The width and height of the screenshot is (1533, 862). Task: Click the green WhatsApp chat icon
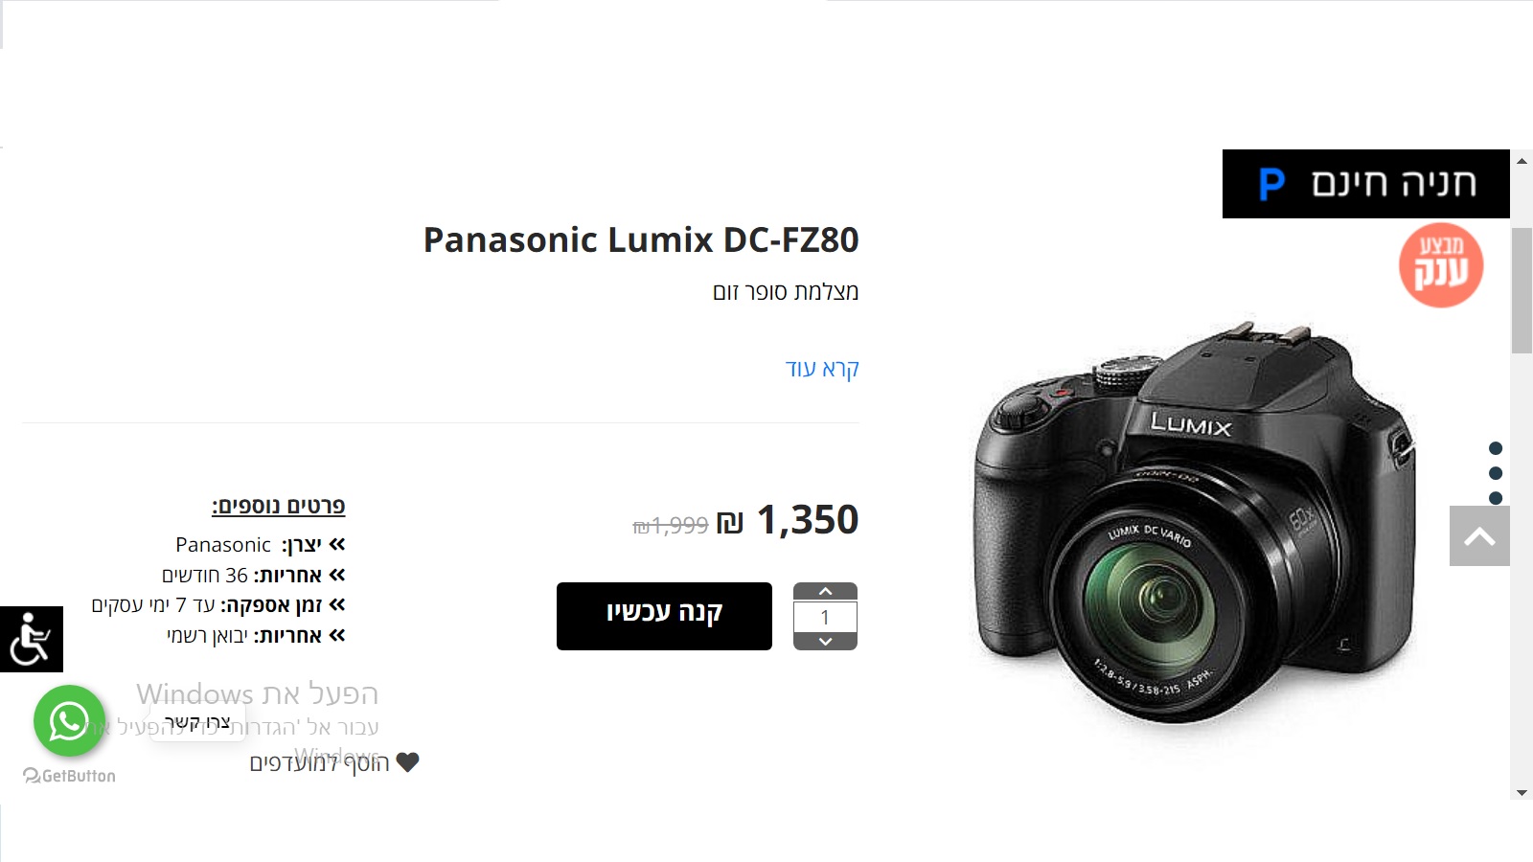pos(68,720)
